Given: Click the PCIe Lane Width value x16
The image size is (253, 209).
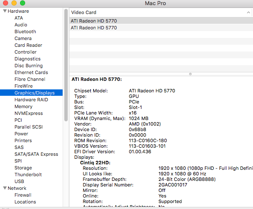Looking at the screenshot, I should 132,113.
